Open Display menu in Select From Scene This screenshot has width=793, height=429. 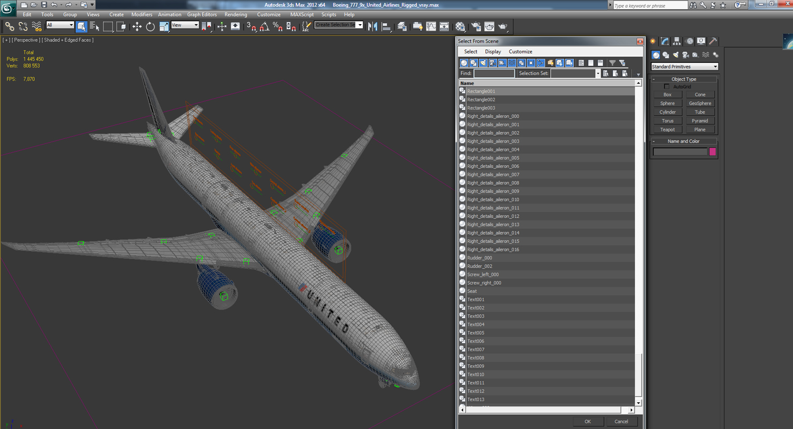coord(493,51)
